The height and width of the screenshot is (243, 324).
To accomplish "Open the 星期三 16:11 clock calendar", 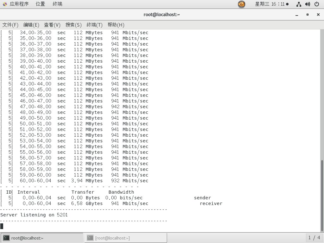I will click(x=272, y=4).
